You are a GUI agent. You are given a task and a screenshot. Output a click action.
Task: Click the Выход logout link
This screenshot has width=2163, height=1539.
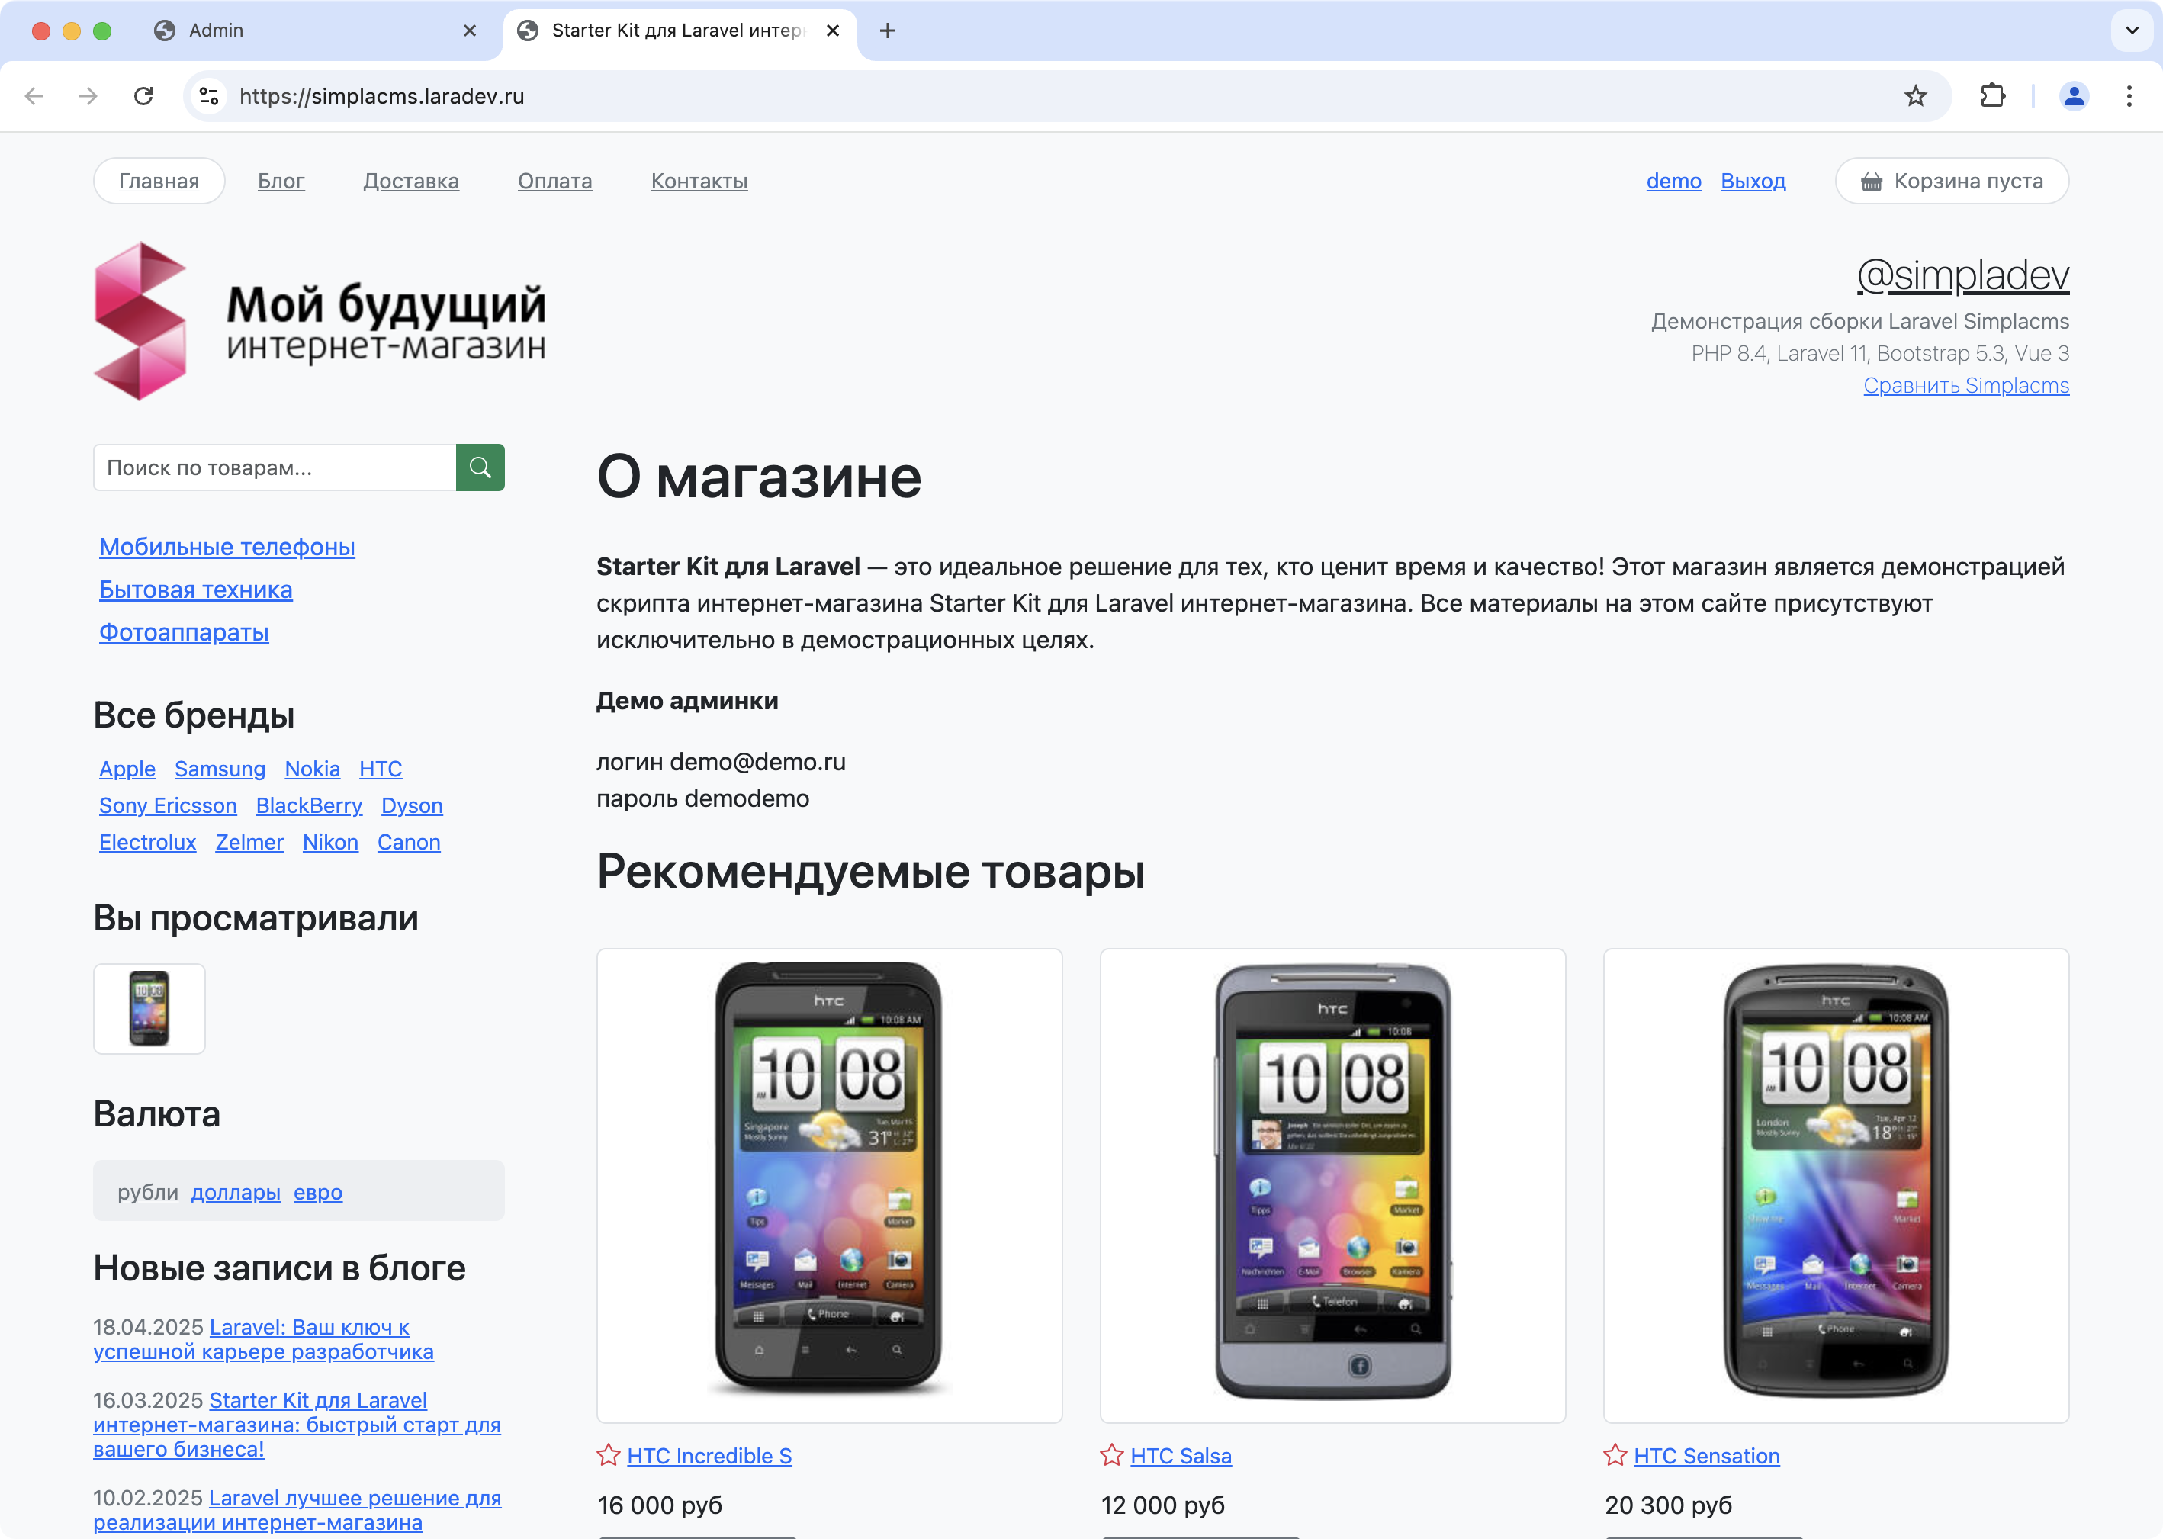(1753, 181)
